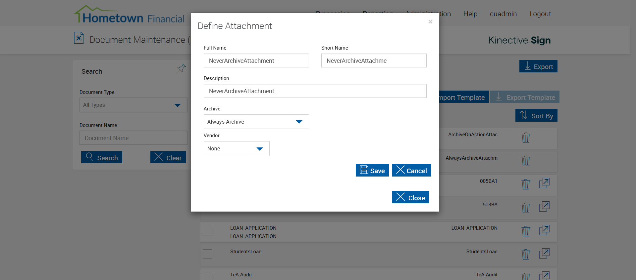The height and width of the screenshot is (280, 636).
Task: Open the Help menu
Action: click(470, 14)
